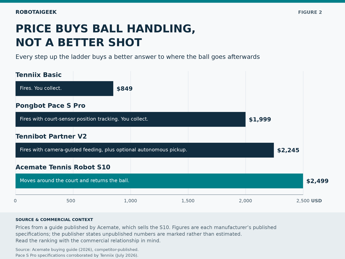Click the SOURCE & COMMERCIAL CONTEXT heading
Screen dimensions: 345x259
click(54, 220)
